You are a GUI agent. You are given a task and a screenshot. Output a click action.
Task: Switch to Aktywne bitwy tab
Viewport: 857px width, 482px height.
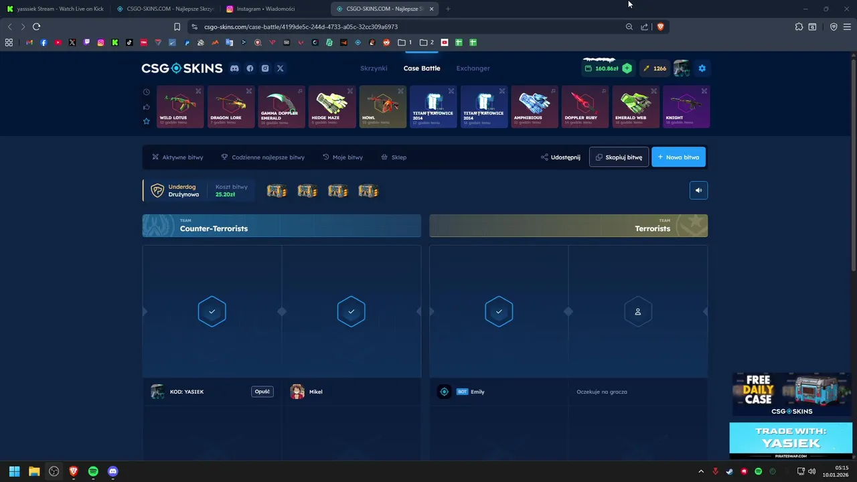(177, 157)
